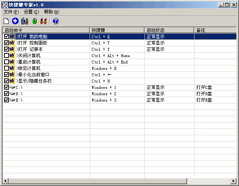Viewport: 239px width, 186px height.
Task: Select the 关闭计算机 row text
Action: tap(28, 56)
